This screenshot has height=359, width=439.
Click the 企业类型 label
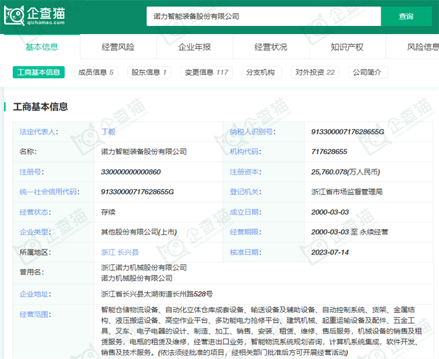35,231
